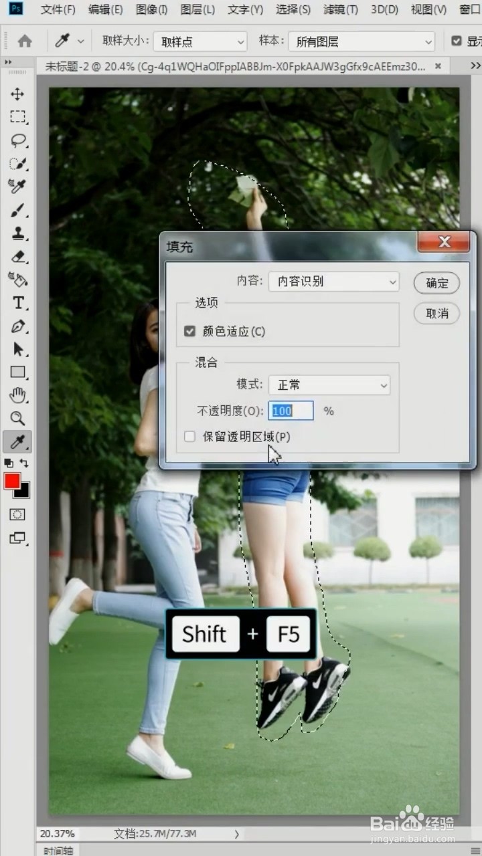Select the Paint Bucket tool
This screenshot has width=482, height=856.
(17, 280)
